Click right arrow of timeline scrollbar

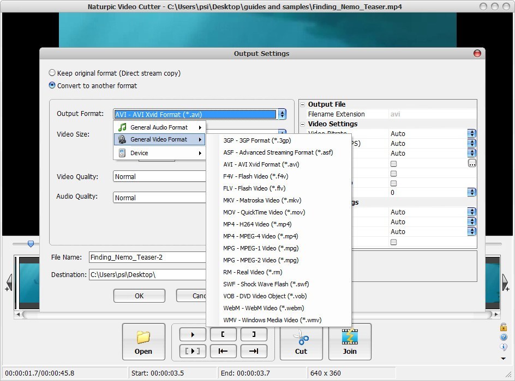tap(496, 315)
